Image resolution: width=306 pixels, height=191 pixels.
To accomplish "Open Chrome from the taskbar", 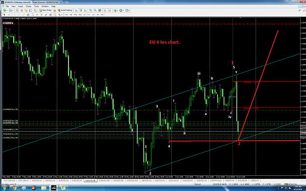I will coord(14,188).
